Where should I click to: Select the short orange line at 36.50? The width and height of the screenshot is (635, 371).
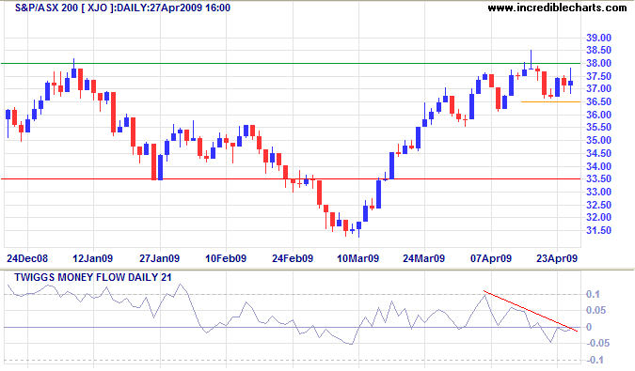[x=550, y=101]
